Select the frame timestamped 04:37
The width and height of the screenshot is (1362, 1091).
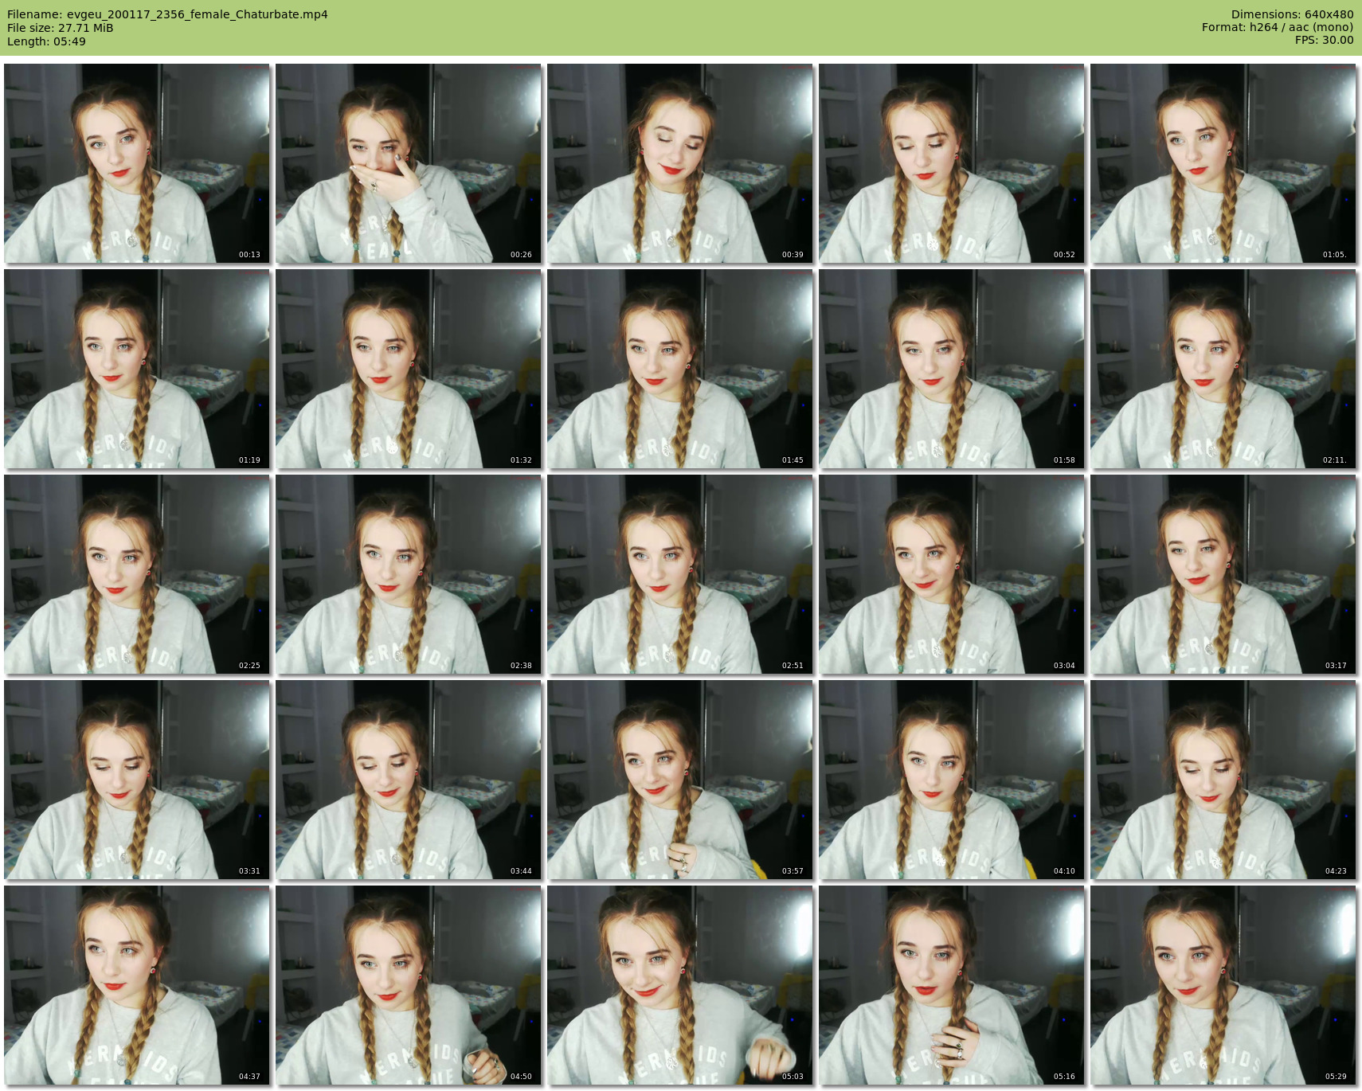137,985
